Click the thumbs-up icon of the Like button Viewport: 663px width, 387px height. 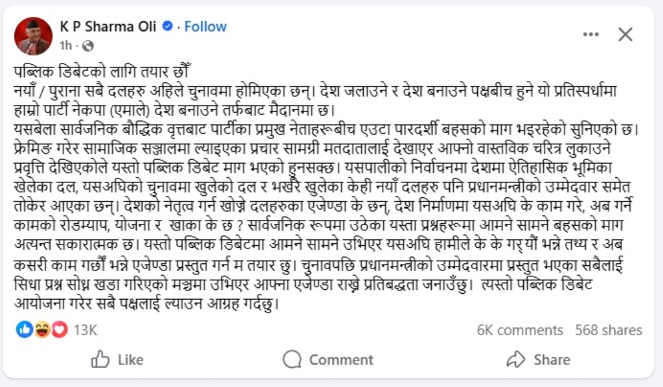coord(100,359)
